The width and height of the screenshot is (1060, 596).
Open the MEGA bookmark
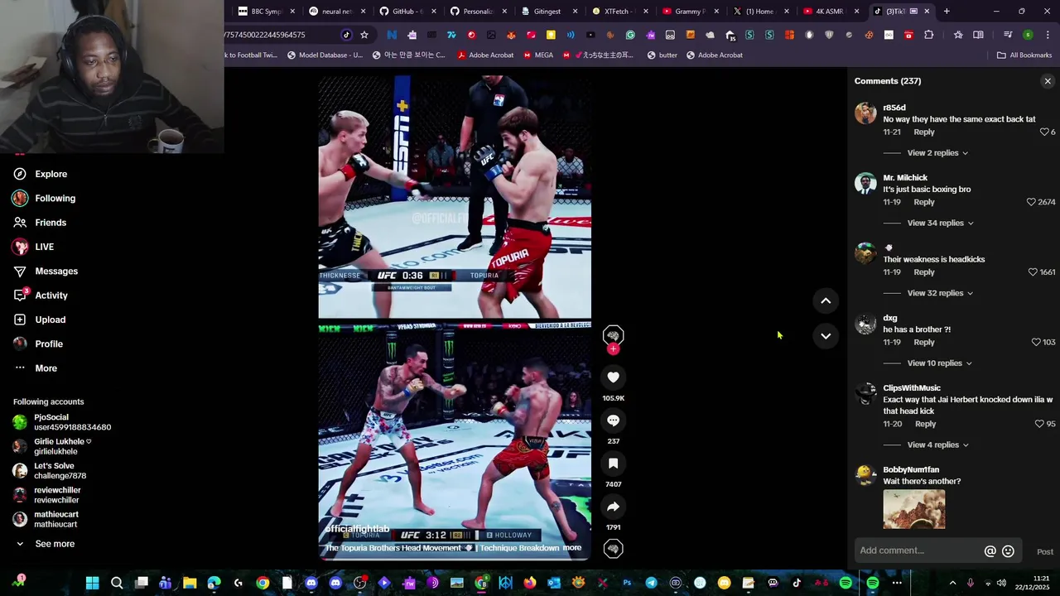pos(538,55)
